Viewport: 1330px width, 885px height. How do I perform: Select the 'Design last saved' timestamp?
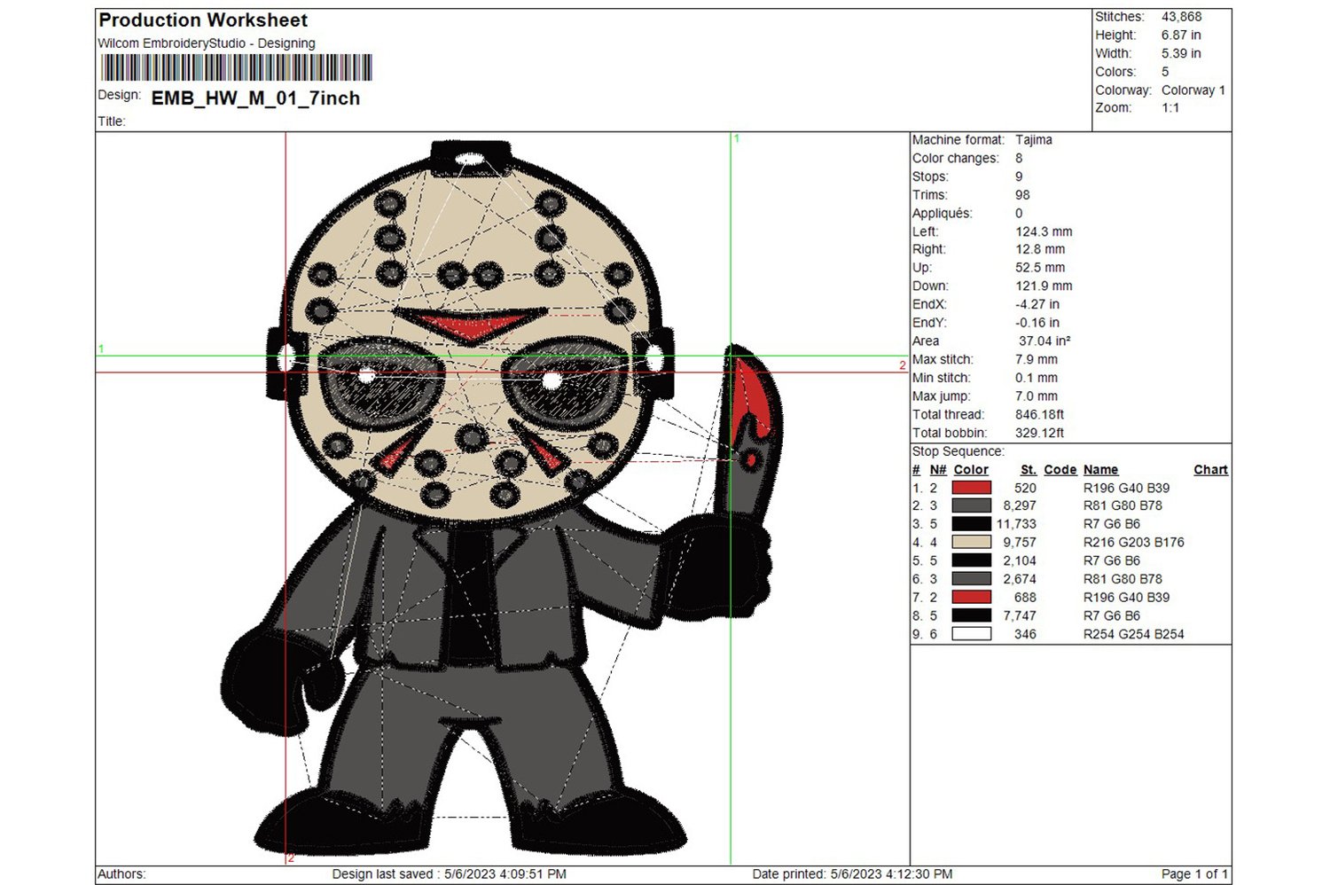click(450, 874)
